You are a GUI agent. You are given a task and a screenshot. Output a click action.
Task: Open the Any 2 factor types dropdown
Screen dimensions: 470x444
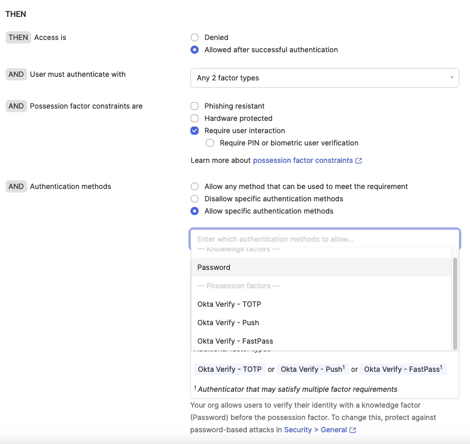click(x=325, y=78)
